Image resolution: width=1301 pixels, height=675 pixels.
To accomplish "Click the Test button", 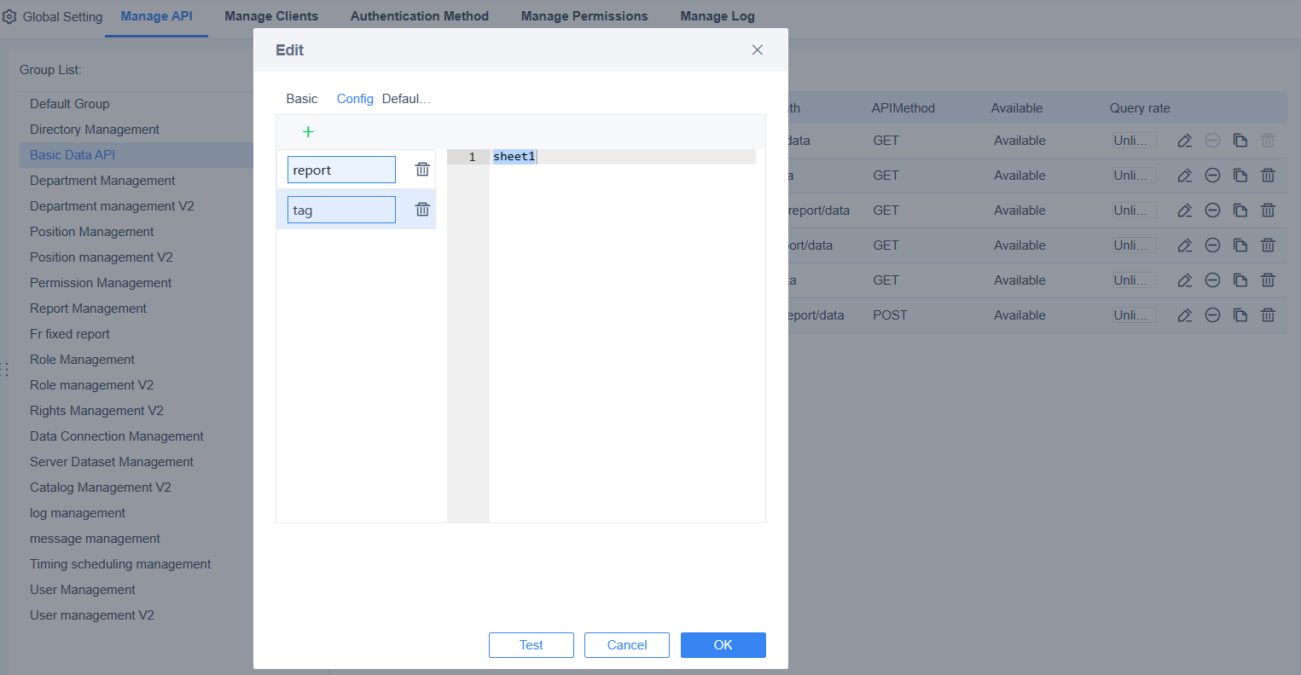I will point(531,645).
